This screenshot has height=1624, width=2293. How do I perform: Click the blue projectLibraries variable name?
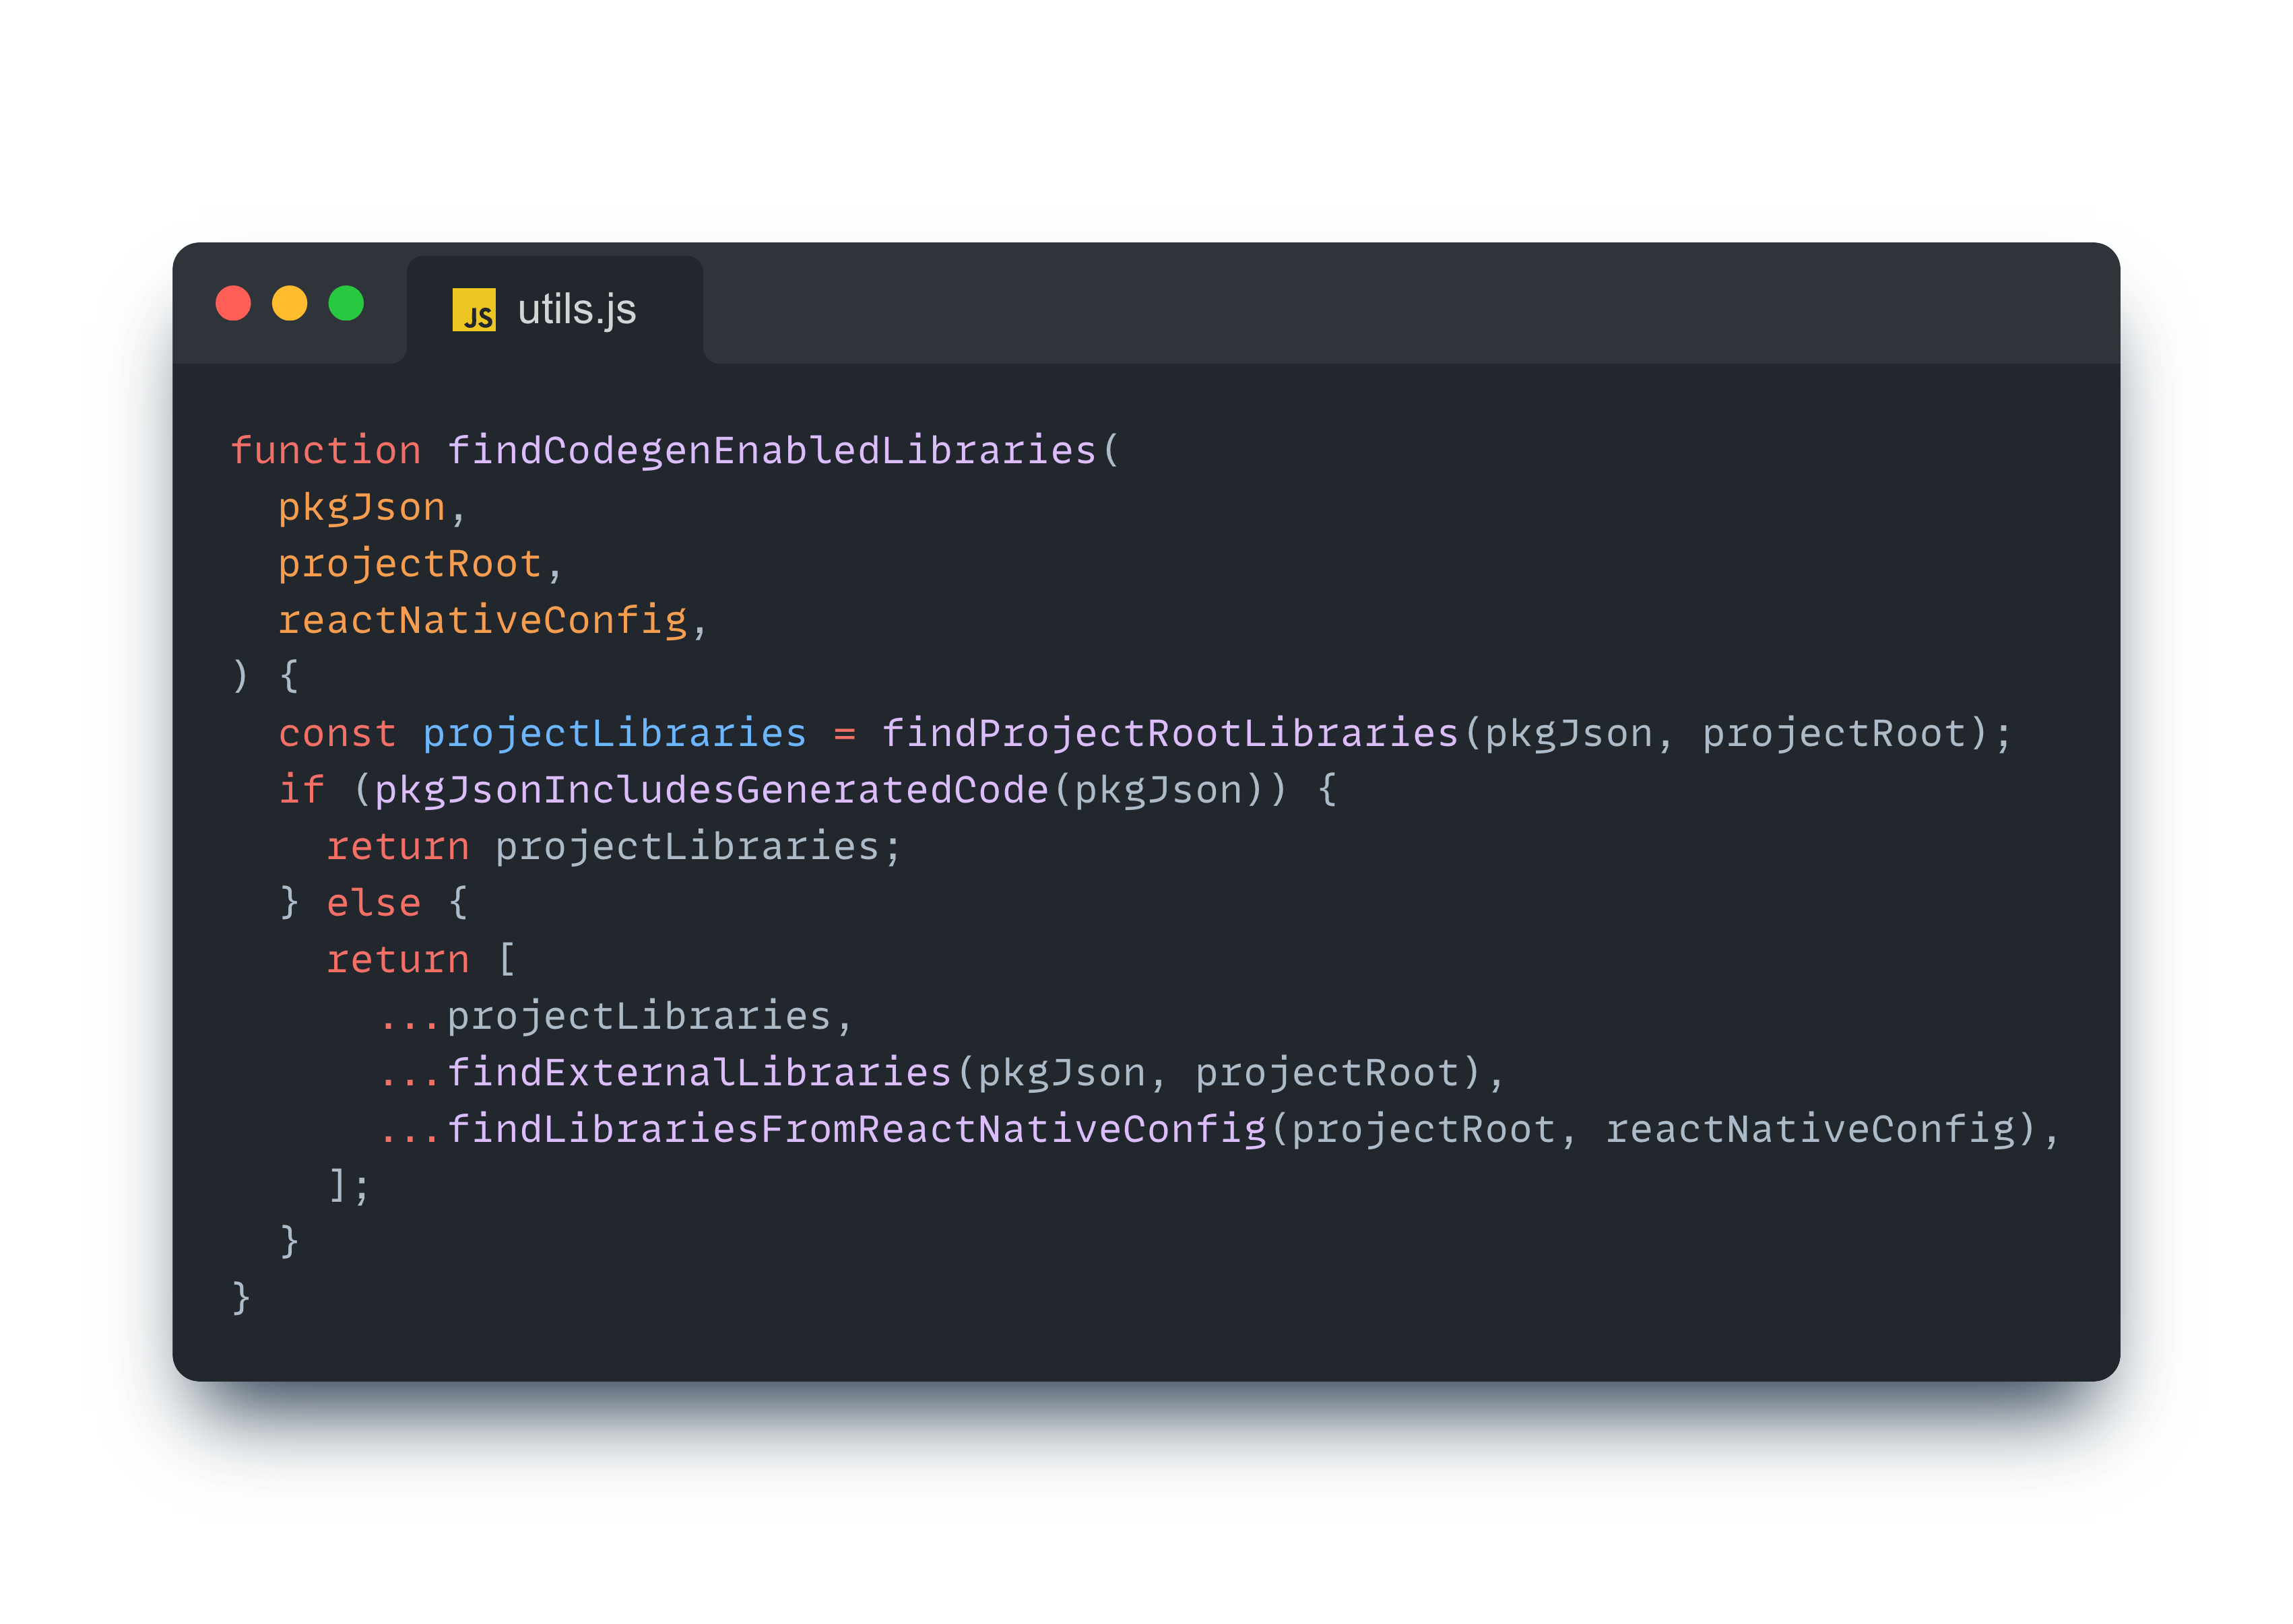tap(614, 734)
